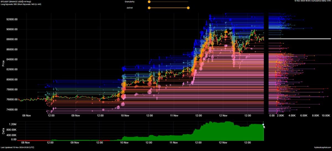Image resolution: width=332 pixels, height=151 pixels.
Task: Click the Long liqLevels 581 stats line
Action: click(x=21, y=5)
